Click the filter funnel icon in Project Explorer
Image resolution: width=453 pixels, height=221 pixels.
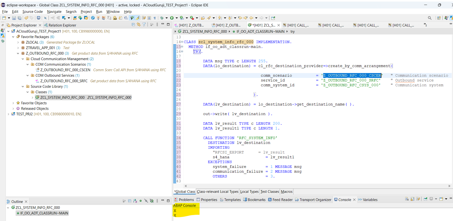(x=144, y=25)
